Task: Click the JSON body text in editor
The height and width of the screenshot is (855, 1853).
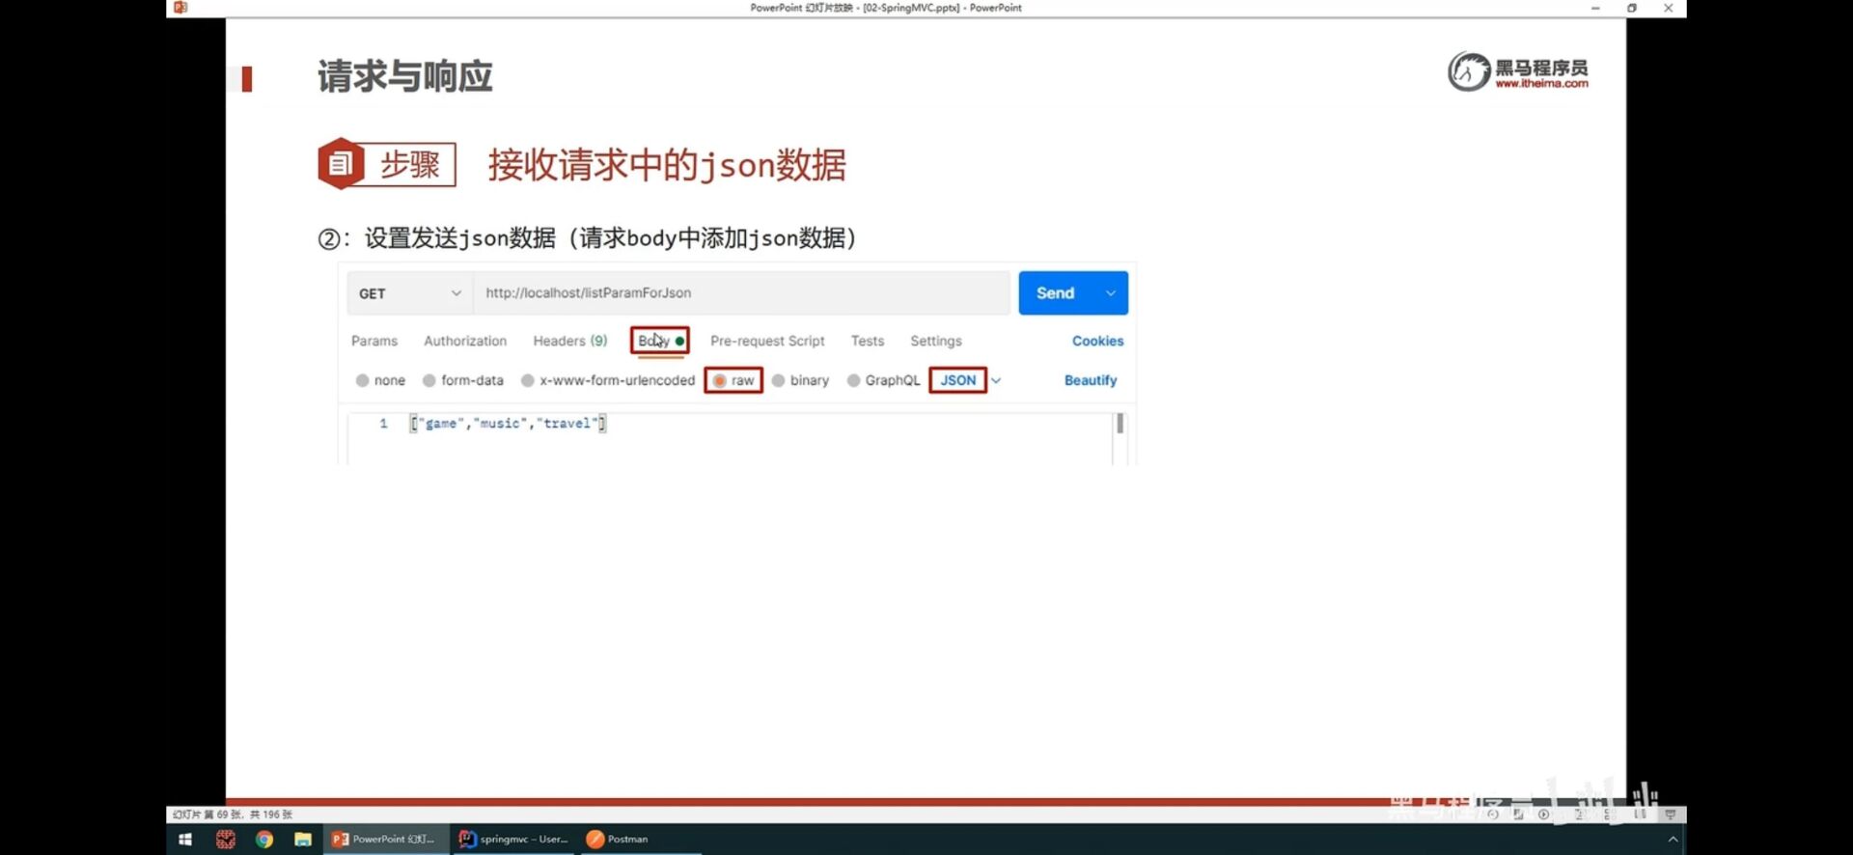Action: click(508, 423)
